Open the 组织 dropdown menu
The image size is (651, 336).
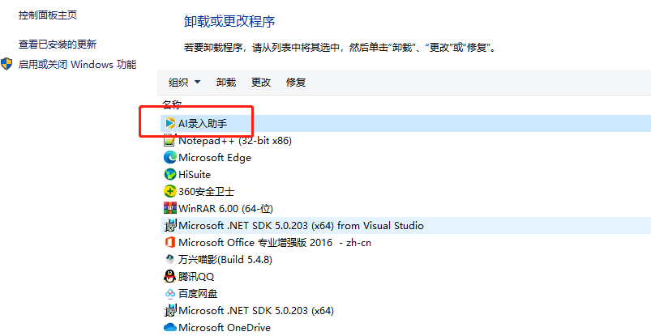tap(184, 82)
